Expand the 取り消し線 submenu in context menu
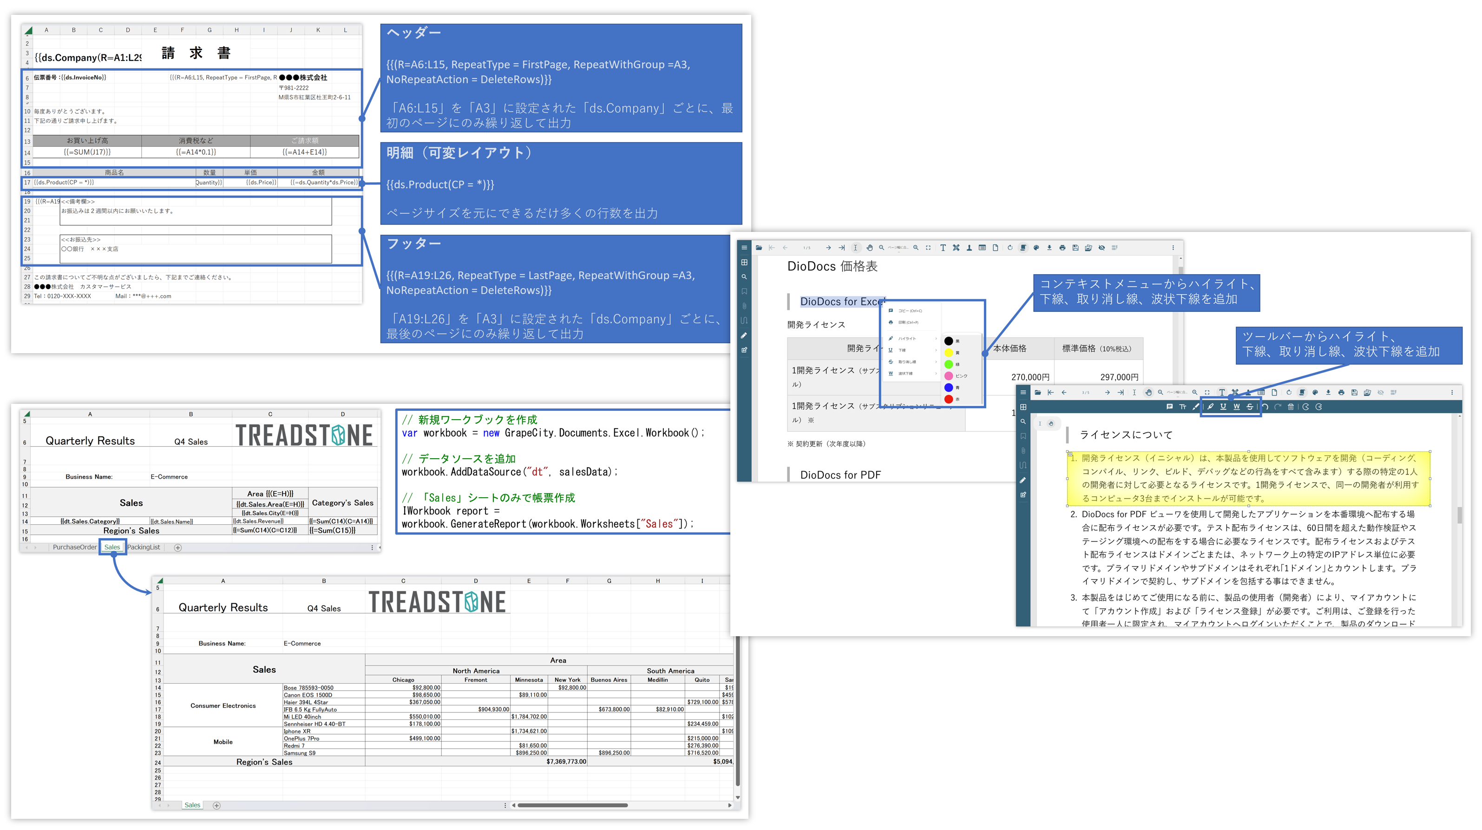1482x830 pixels. click(x=913, y=362)
